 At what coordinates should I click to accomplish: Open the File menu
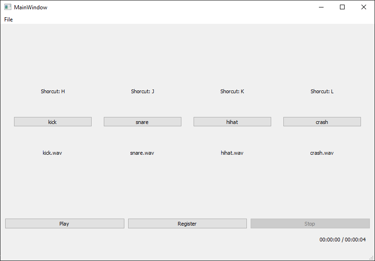[x=8, y=20]
